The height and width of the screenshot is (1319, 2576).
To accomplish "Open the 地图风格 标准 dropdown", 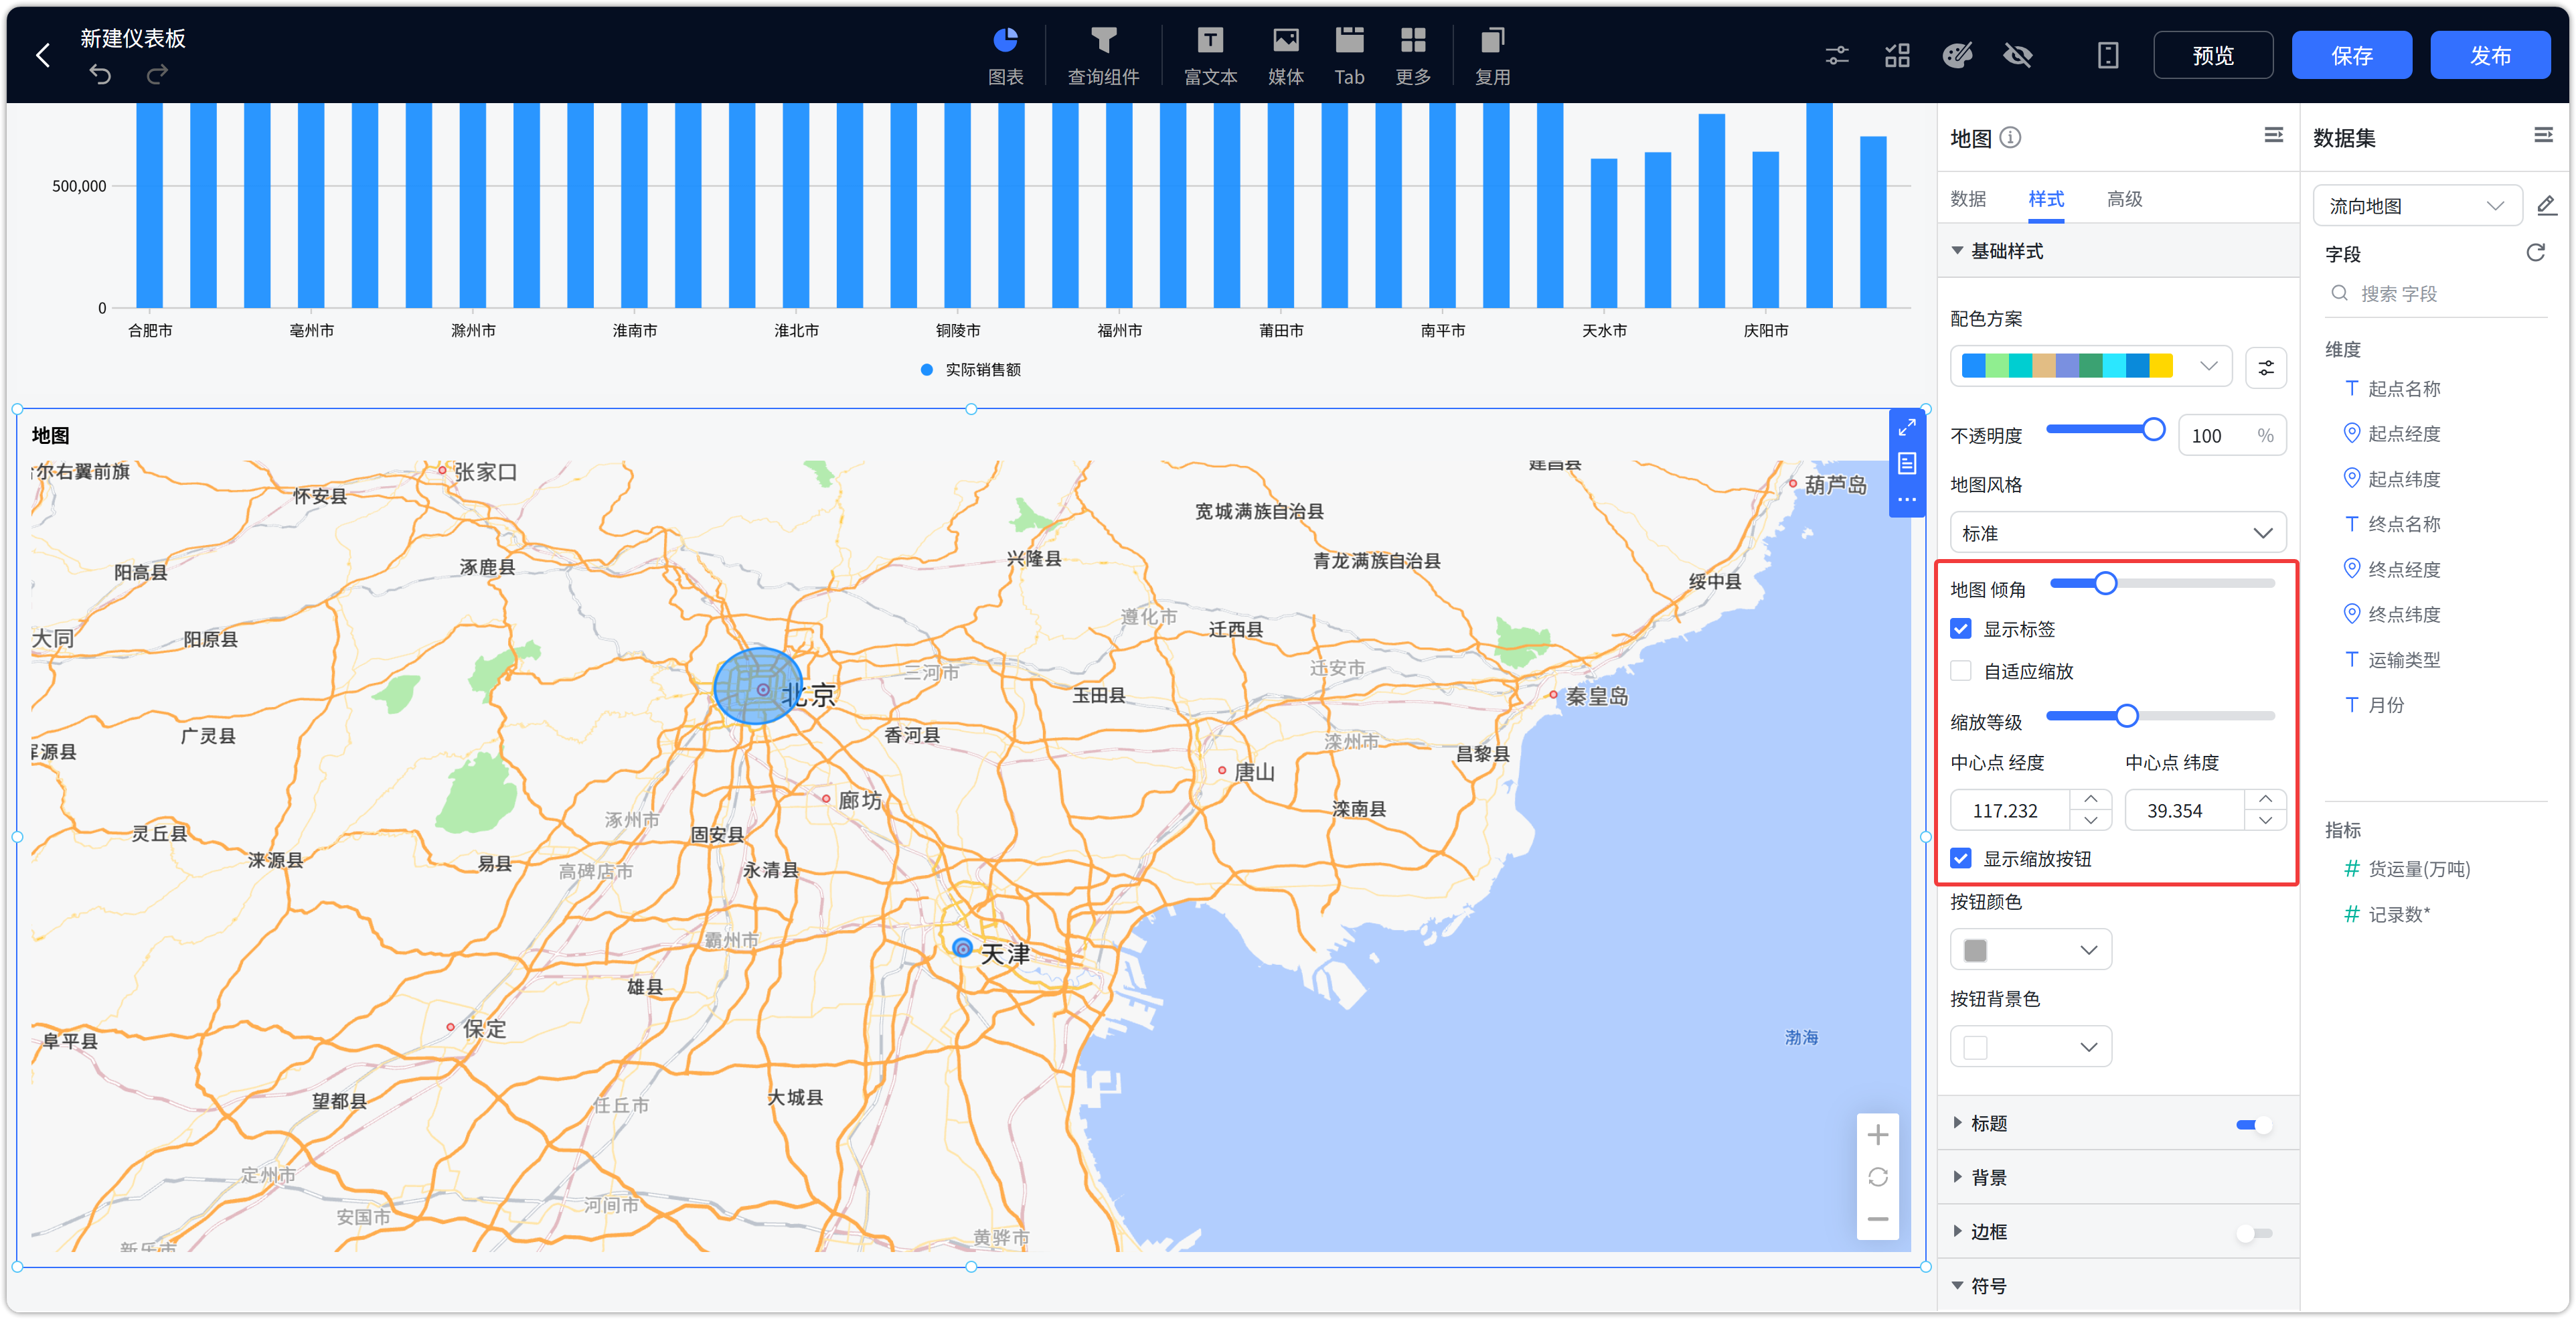I will tap(2117, 533).
